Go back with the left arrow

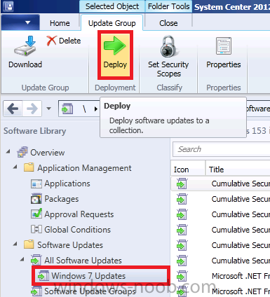tap(13, 109)
